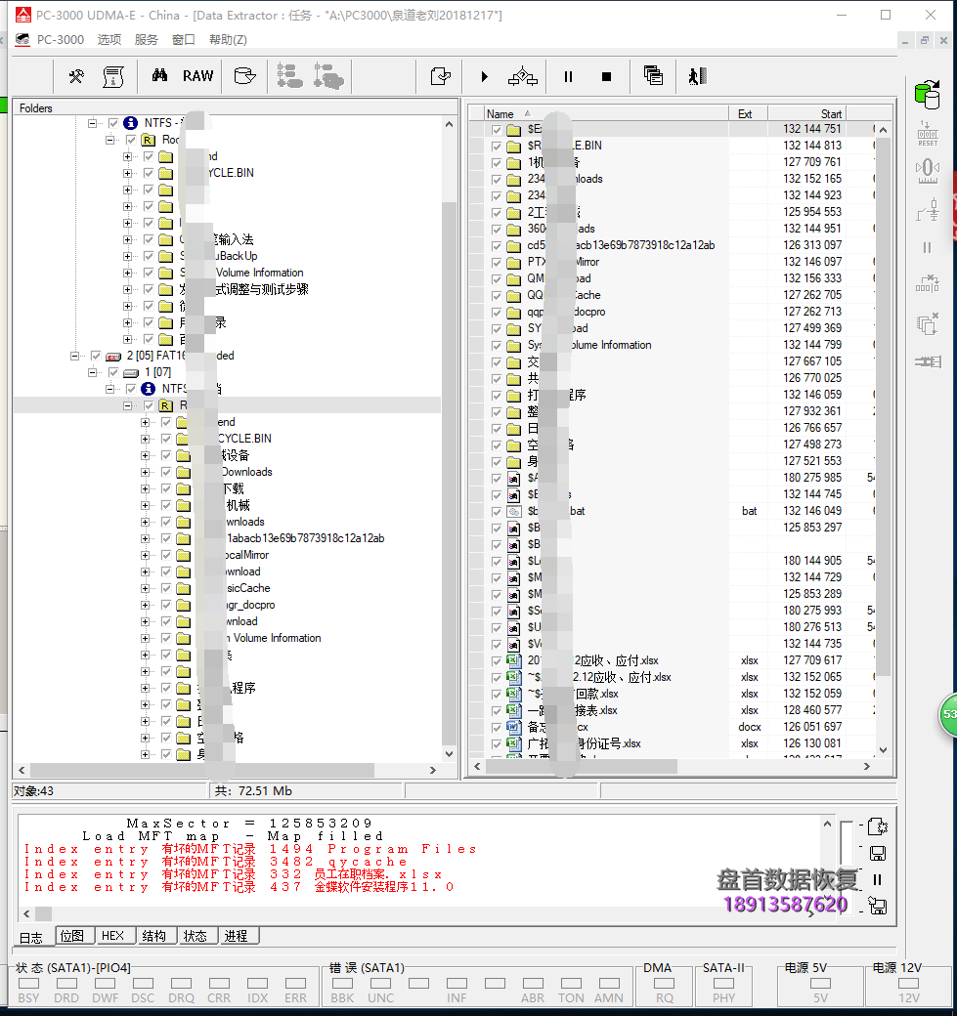
Task: Open the binoculars search tool
Action: pos(159,76)
